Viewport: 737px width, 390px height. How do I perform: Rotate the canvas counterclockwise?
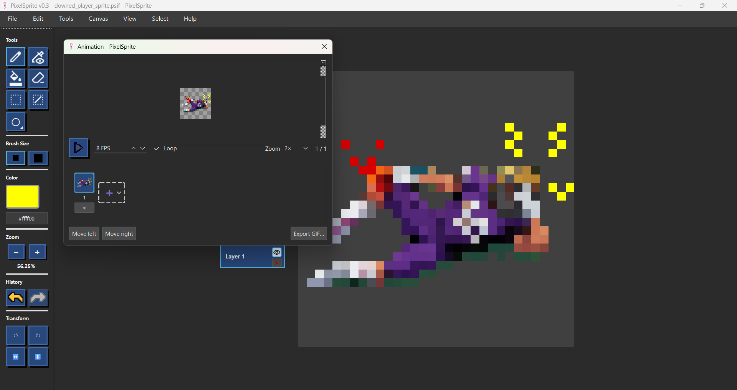tap(16, 336)
